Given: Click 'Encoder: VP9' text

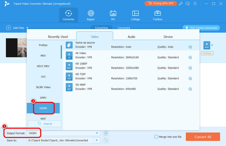Looking at the screenshot, I should pos(84,57).
